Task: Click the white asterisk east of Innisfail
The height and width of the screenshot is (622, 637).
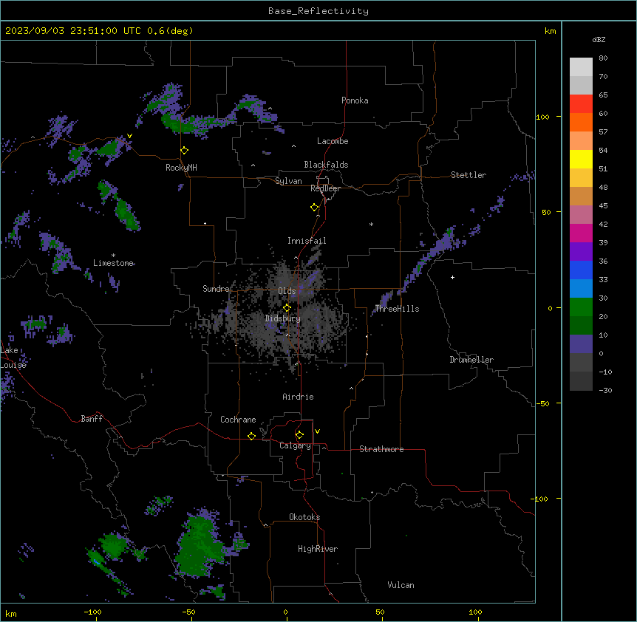Action: tap(371, 224)
